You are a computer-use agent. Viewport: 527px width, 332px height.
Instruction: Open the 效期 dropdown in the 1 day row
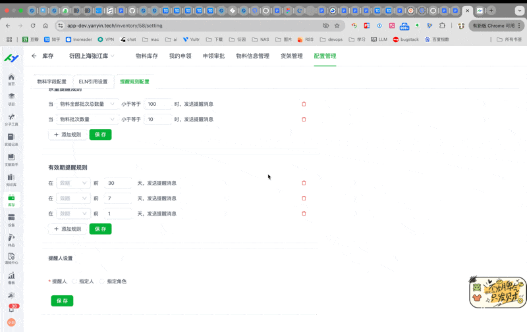point(73,213)
